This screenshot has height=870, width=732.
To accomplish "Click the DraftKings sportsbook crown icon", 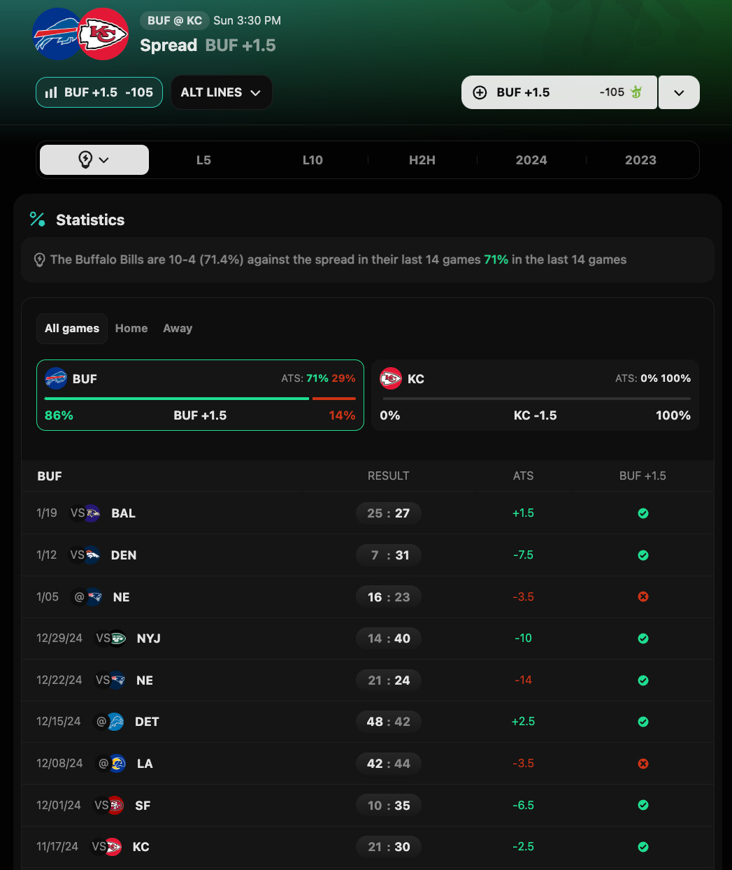I will 636,92.
